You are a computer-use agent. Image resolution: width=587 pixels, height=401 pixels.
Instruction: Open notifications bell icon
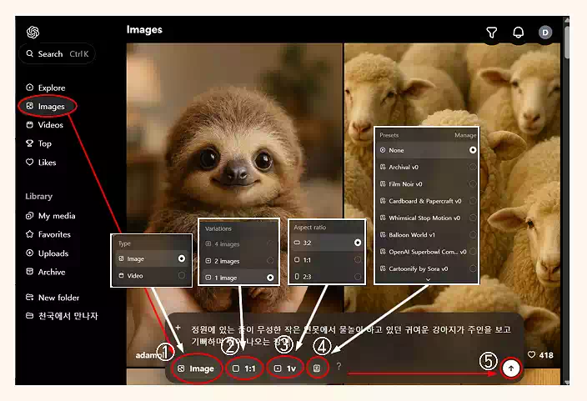click(518, 33)
